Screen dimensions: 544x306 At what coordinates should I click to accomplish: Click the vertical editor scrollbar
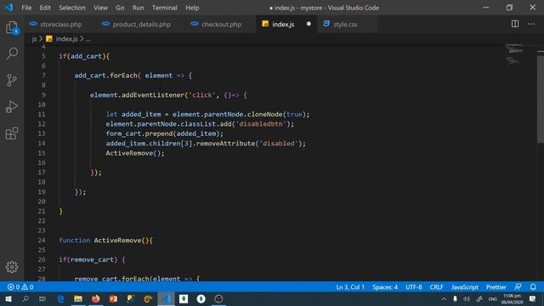(541, 100)
